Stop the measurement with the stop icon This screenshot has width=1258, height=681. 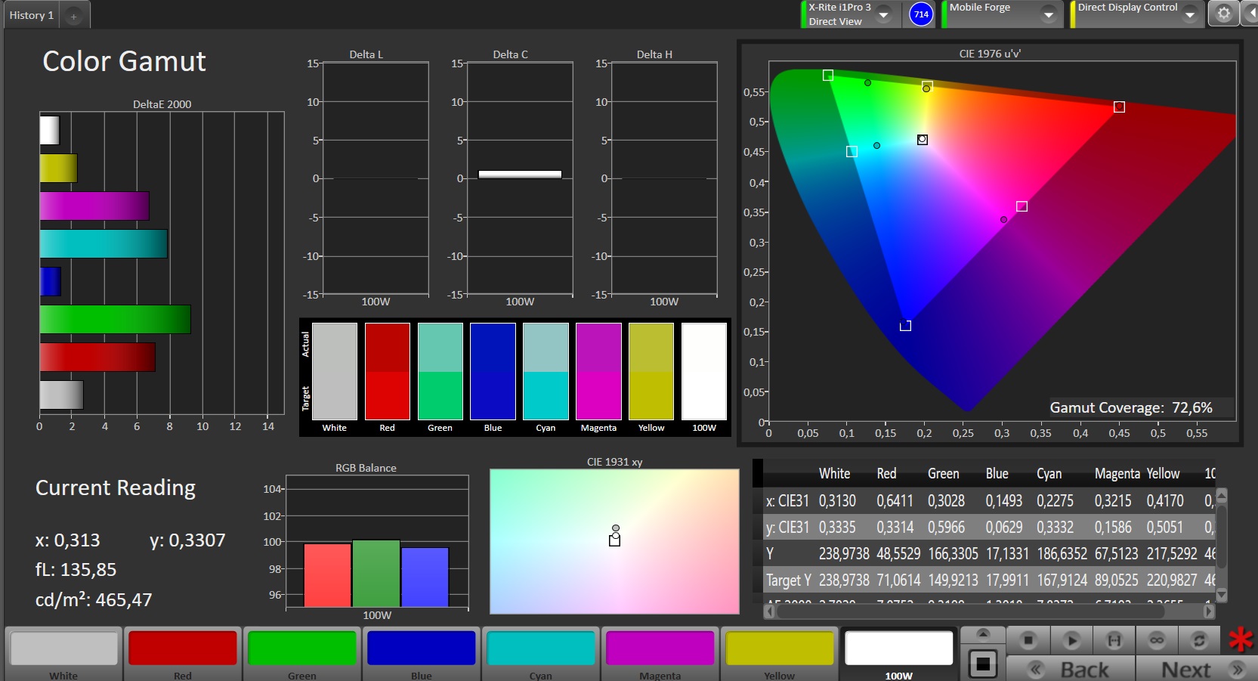pyautogui.click(x=1028, y=640)
